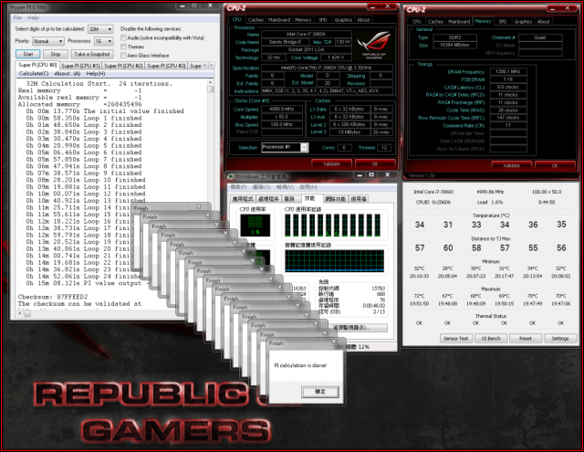This screenshot has height=452, width=584.
Task: Click Validate in left CPU-Z window
Action: [331, 164]
